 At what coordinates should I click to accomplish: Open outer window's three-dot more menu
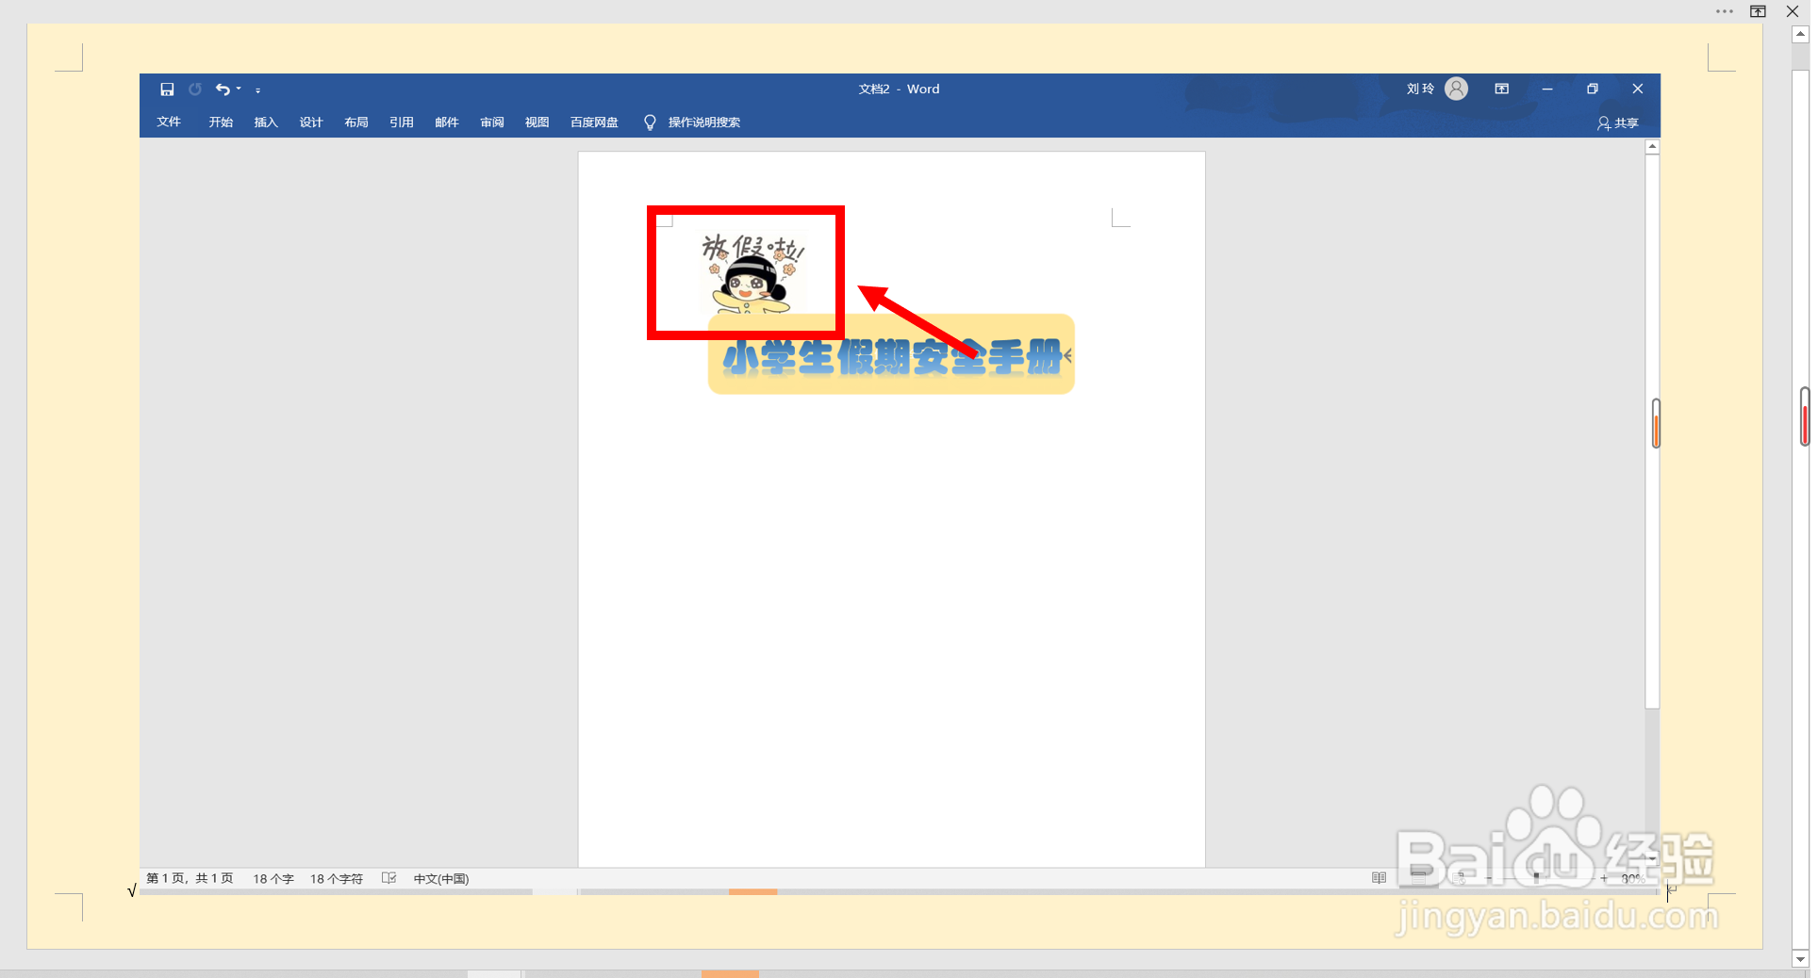click(1725, 11)
